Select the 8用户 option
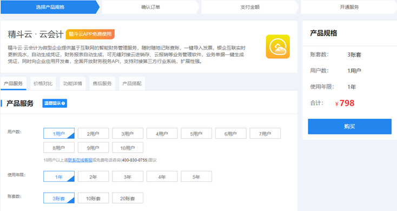The image size is (397, 211). 59,147
